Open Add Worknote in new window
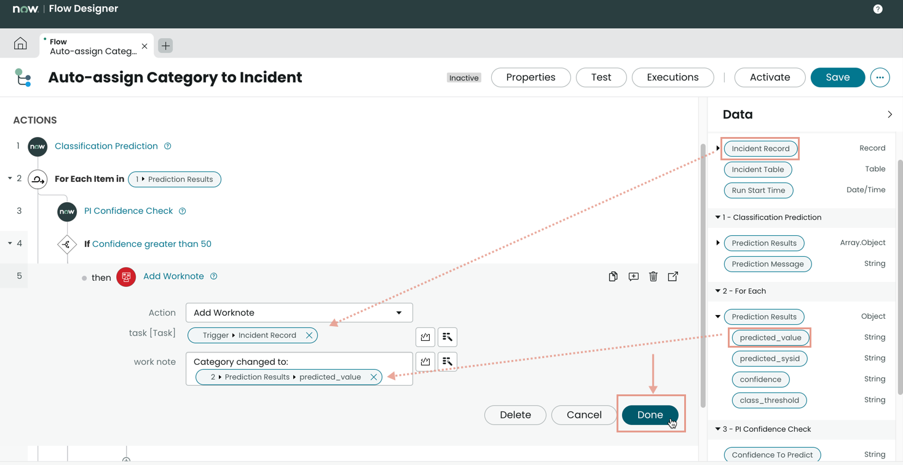Viewport: 903px width, 465px height. 673,276
